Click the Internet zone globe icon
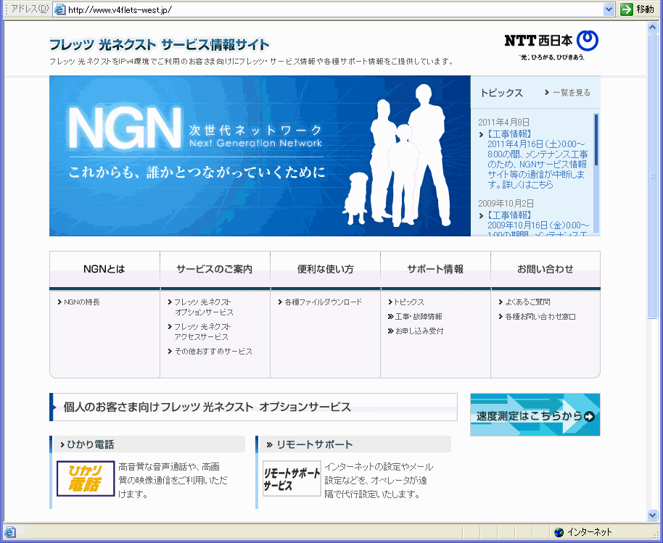Screen dimensions: 663x543 pyautogui.click(x=559, y=532)
